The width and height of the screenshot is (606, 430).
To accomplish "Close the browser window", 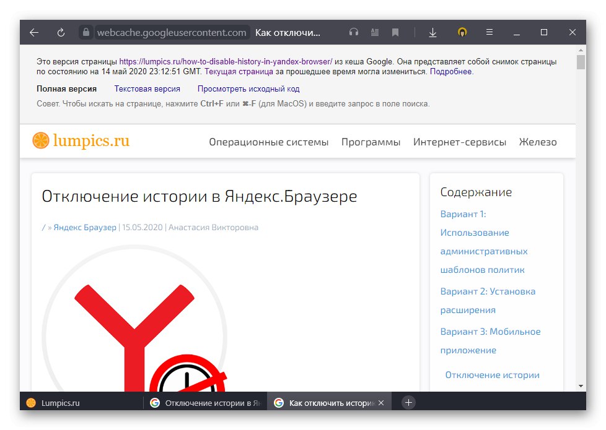I will (573, 32).
